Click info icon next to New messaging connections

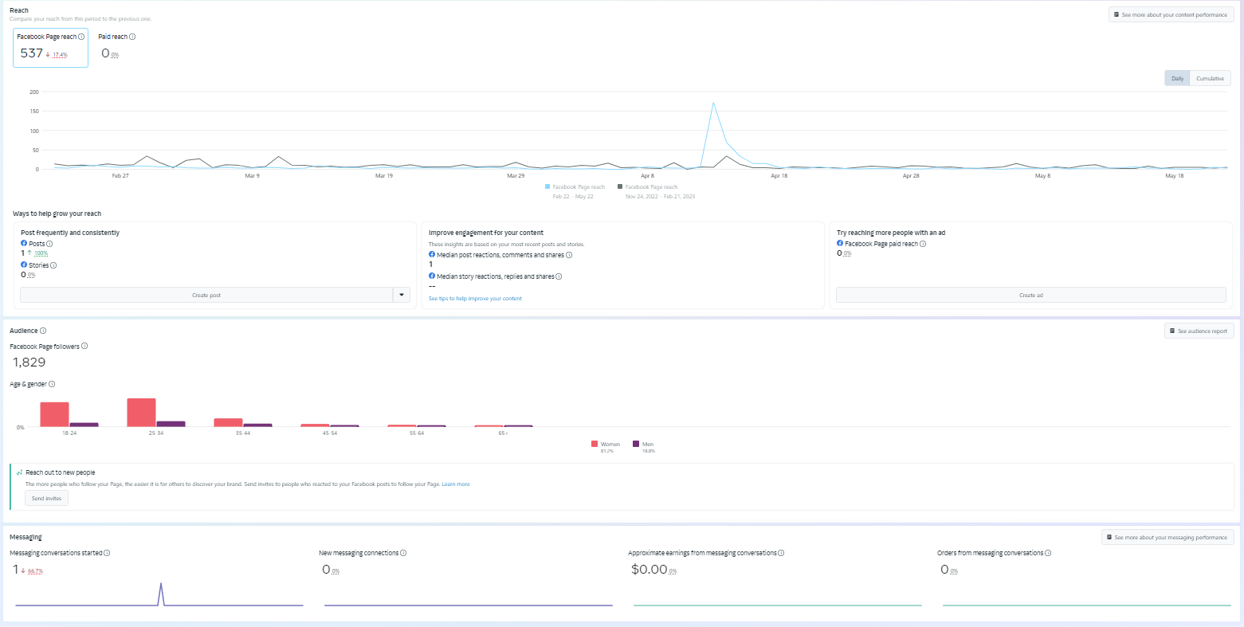[403, 553]
